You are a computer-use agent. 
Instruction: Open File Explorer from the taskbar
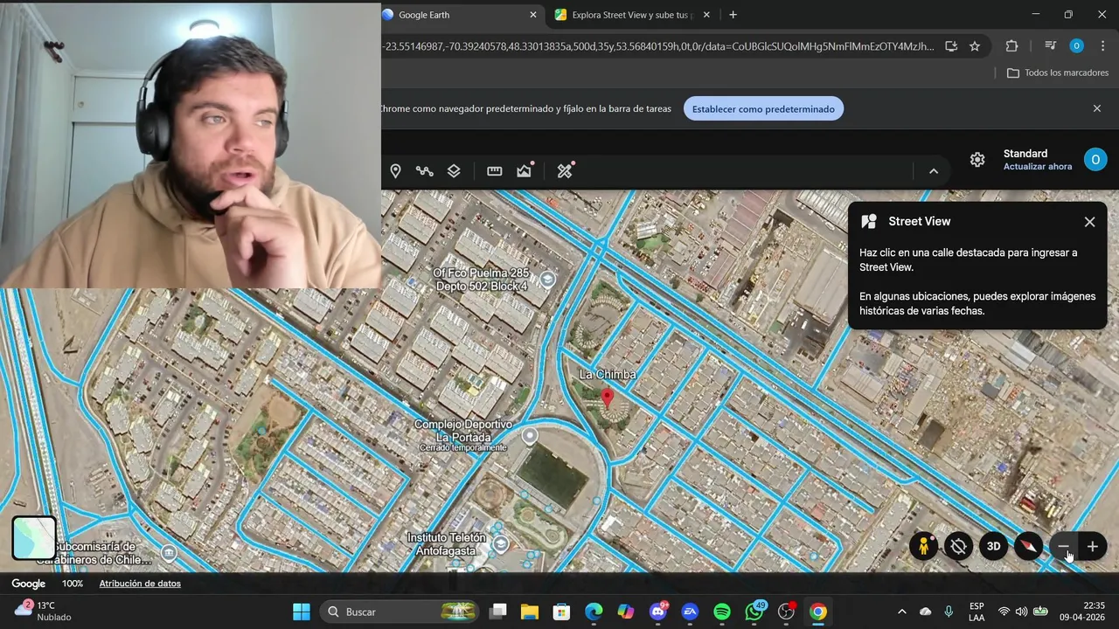click(530, 612)
